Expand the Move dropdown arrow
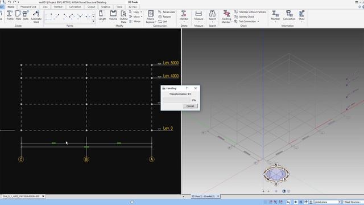 pyautogui.click(x=142, y=17)
